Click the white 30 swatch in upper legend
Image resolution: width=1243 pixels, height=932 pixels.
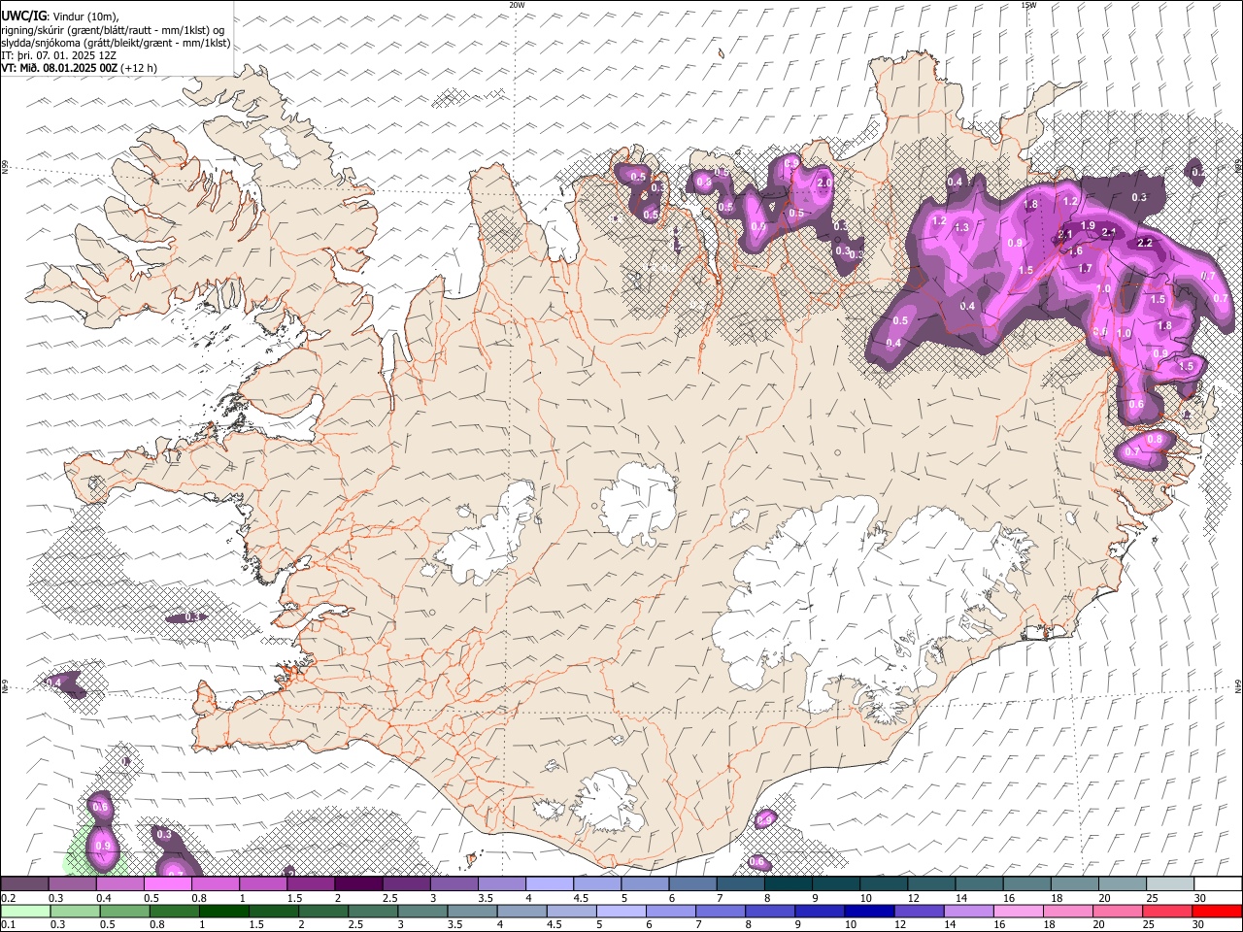coord(1218,883)
